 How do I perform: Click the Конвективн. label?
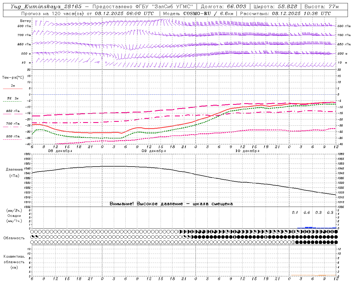pyautogui.click(x=14, y=257)
